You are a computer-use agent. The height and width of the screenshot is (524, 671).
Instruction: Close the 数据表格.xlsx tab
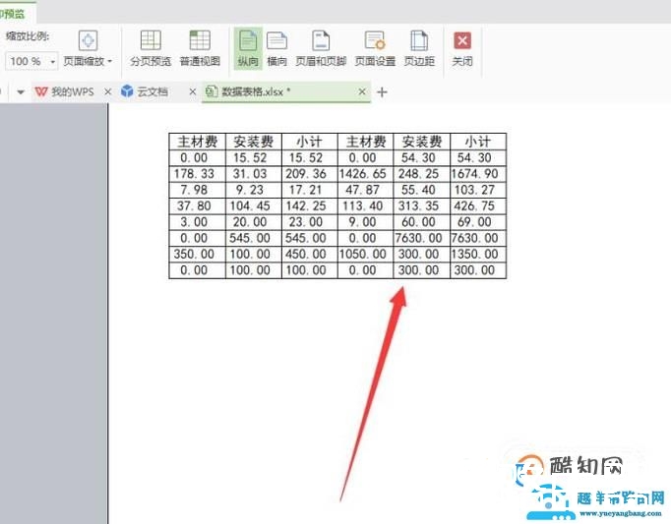(362, 91)
